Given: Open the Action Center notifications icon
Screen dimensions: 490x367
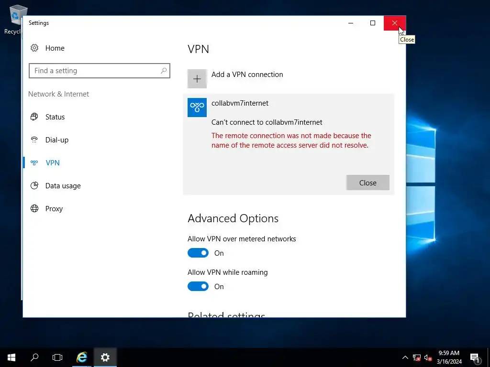Looking at the screenshot, I should point(475,358).
